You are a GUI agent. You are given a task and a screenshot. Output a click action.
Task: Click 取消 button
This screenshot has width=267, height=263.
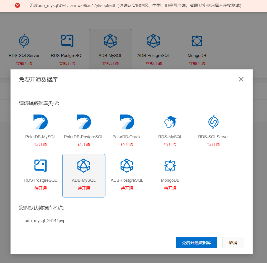click(x=233, y=243)
